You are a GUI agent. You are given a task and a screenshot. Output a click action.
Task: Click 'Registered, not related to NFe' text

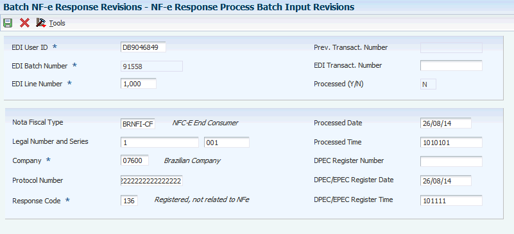tap(201, 199)
